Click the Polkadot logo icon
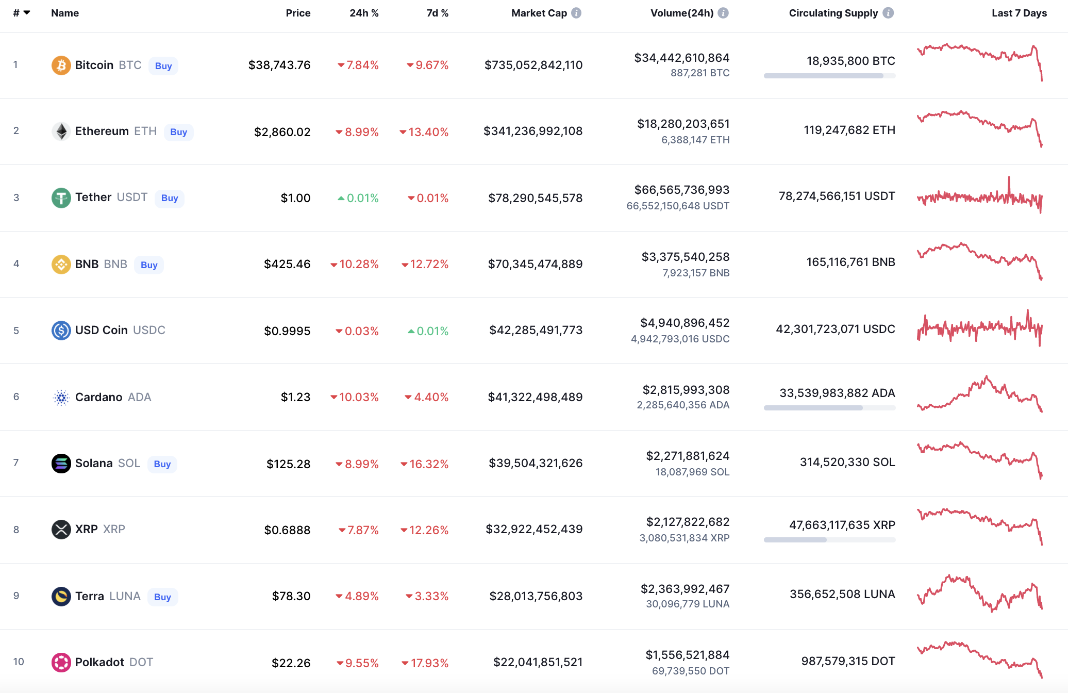The width and height of the screenshot is (1068, 693). pos(61,663)
